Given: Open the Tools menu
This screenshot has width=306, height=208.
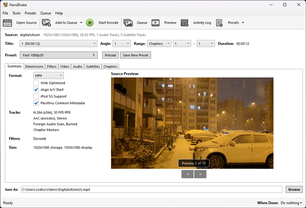Looking at the screenshot, I should tap(17, 13).
